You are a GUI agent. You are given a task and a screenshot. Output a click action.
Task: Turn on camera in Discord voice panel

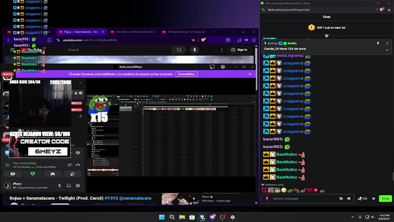coord(13,174)
